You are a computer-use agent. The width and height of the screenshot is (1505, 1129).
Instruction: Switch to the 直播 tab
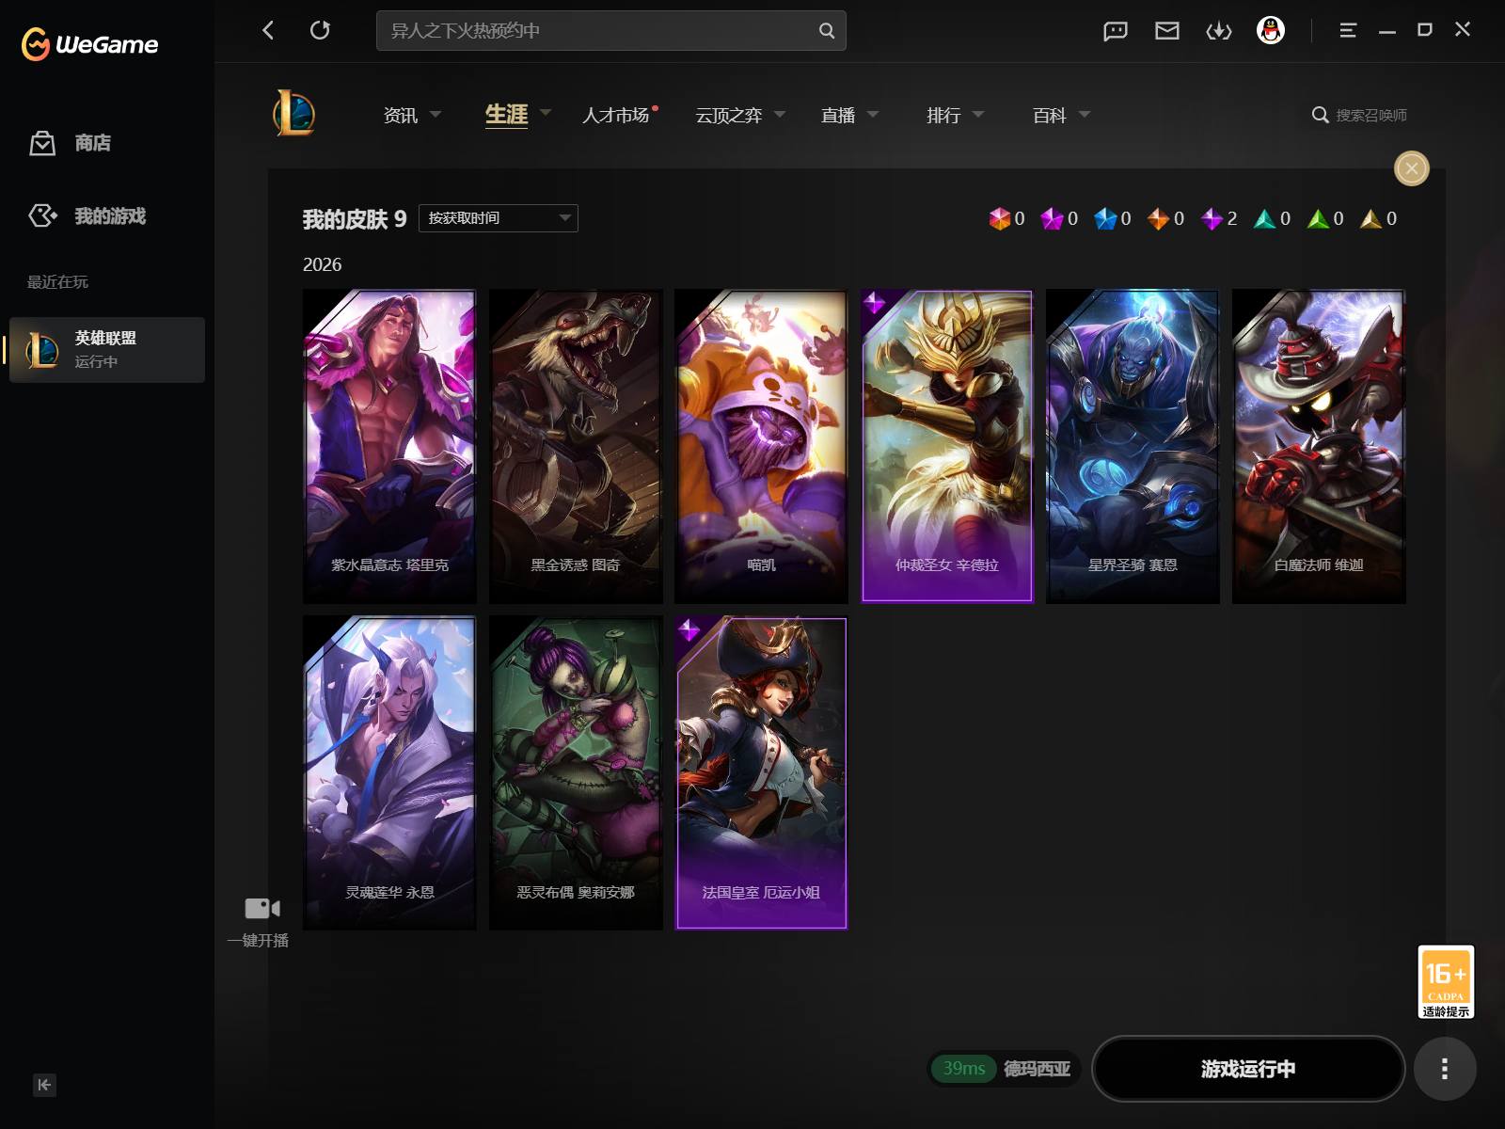838,115
